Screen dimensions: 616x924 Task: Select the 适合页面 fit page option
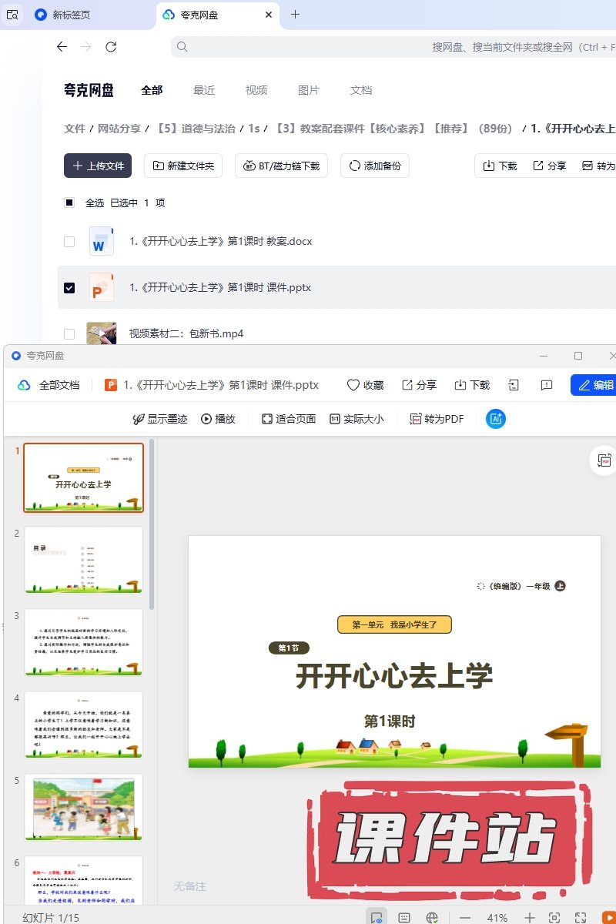pos(289,419)
